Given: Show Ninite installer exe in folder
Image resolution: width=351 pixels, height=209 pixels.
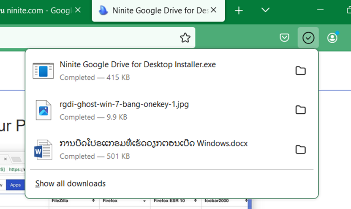Looking at the screenshot, I should 300,71.
